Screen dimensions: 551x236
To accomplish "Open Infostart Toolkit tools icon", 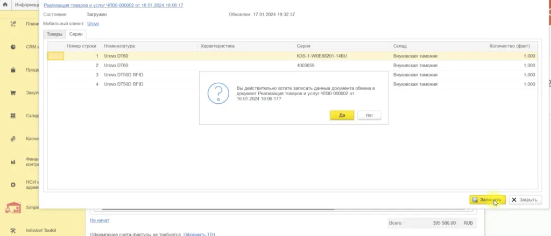I will tap(13, 231).
